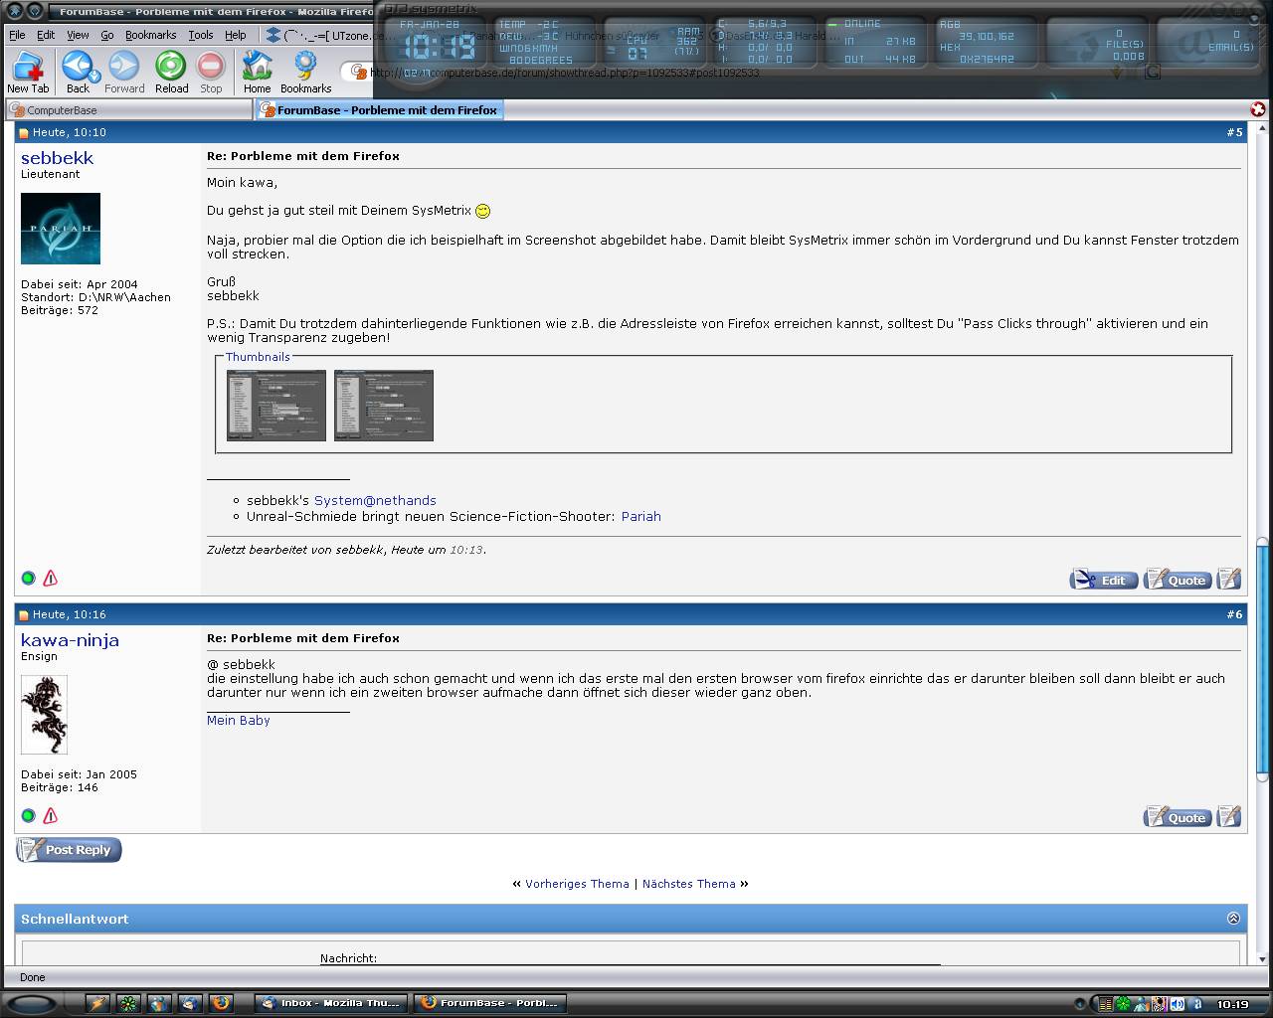Follow the Mein Baby signature link

(x=238, y=720)
